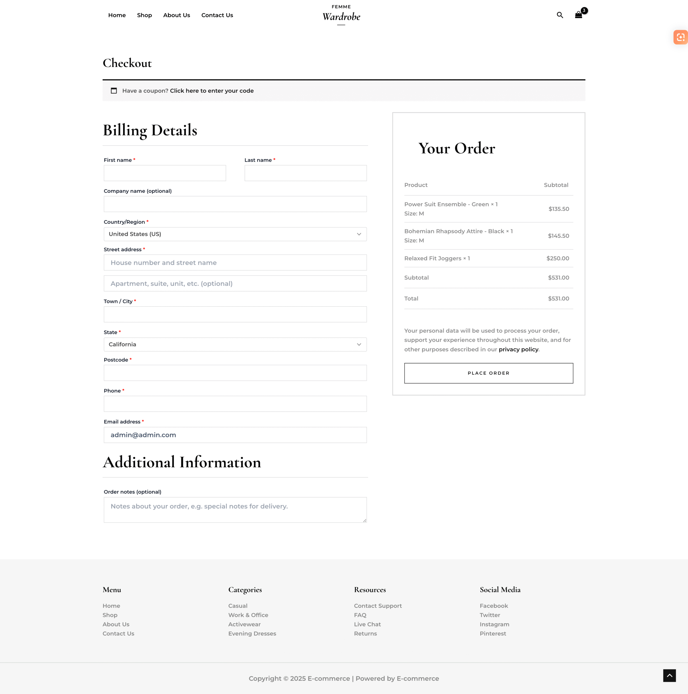Go to Home in top navigation
Image resolution: width=688 pixels, height=694 pixels.
tap(117, 15)
